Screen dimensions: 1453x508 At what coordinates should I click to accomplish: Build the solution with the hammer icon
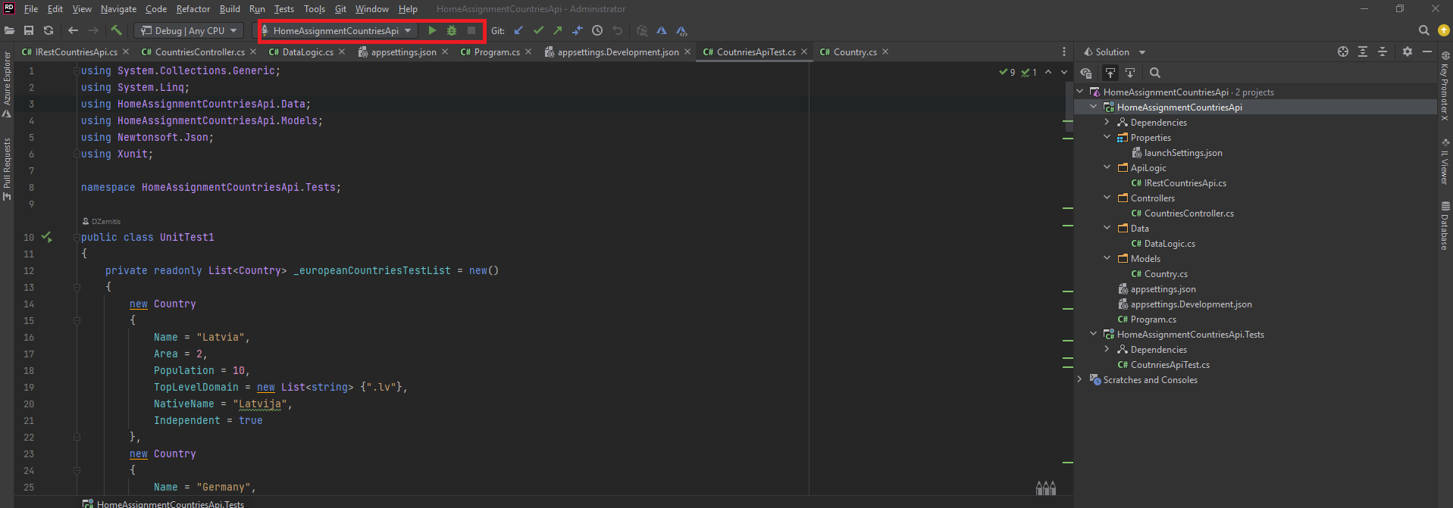click(116, 30)
